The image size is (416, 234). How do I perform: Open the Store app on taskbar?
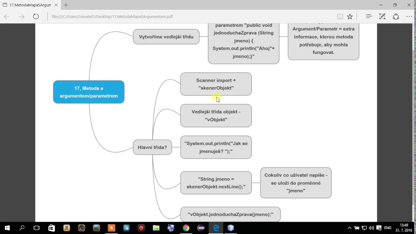pos(51,228)
